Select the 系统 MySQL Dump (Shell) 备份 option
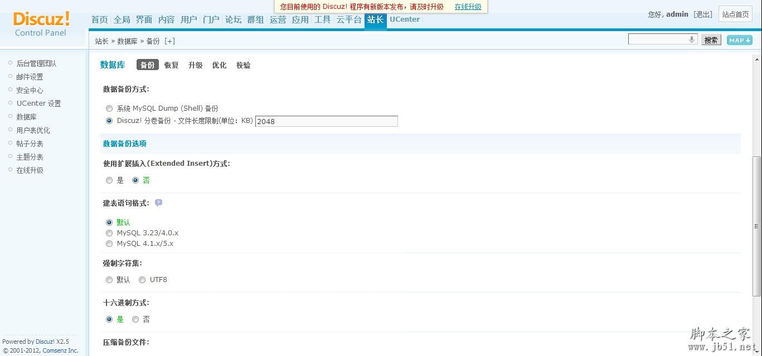The image size is (762, 356). (x=109, y=109)
